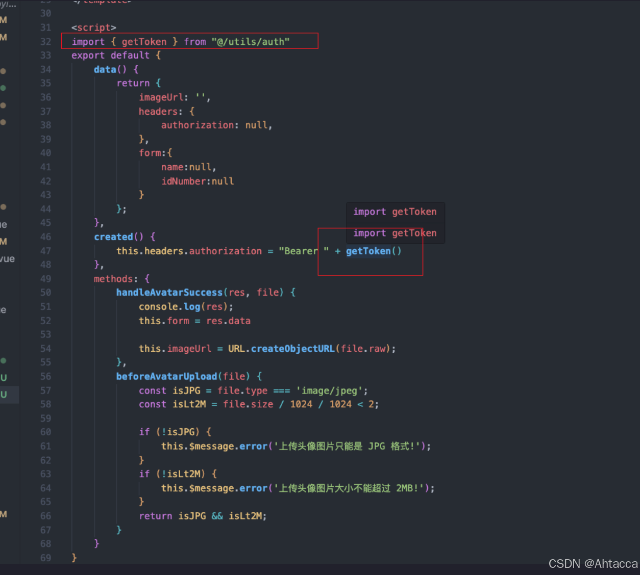Click the 2MB error message string
640x575 pixels.
350,488
